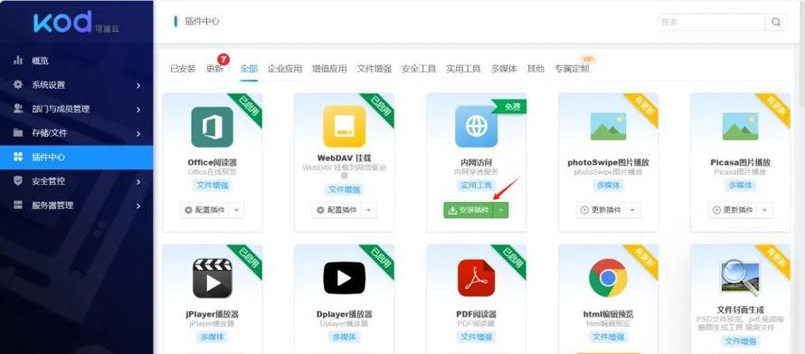
Task: Switch to the 多媒体 tab
Action: point(504,69)
